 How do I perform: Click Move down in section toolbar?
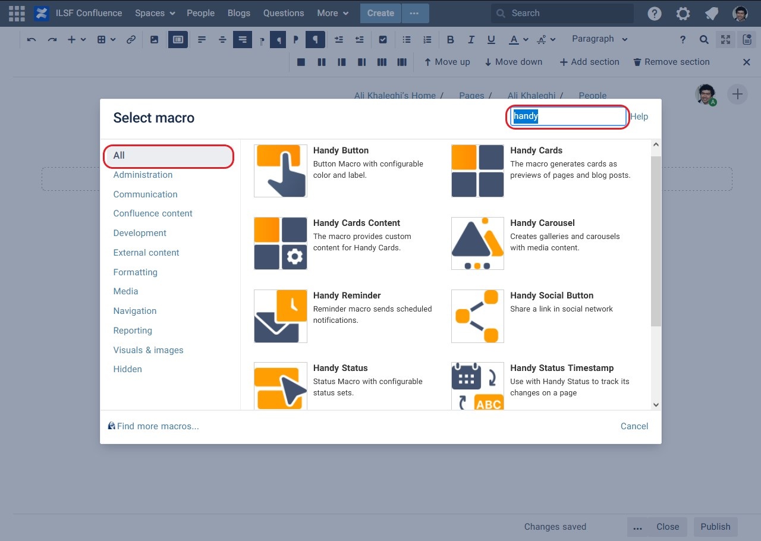513,62
